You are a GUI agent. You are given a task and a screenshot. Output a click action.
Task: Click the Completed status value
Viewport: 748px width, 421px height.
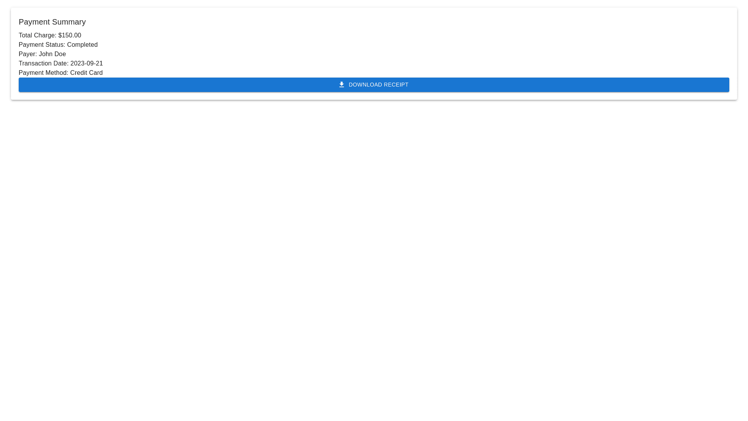[x=82, y=45]
